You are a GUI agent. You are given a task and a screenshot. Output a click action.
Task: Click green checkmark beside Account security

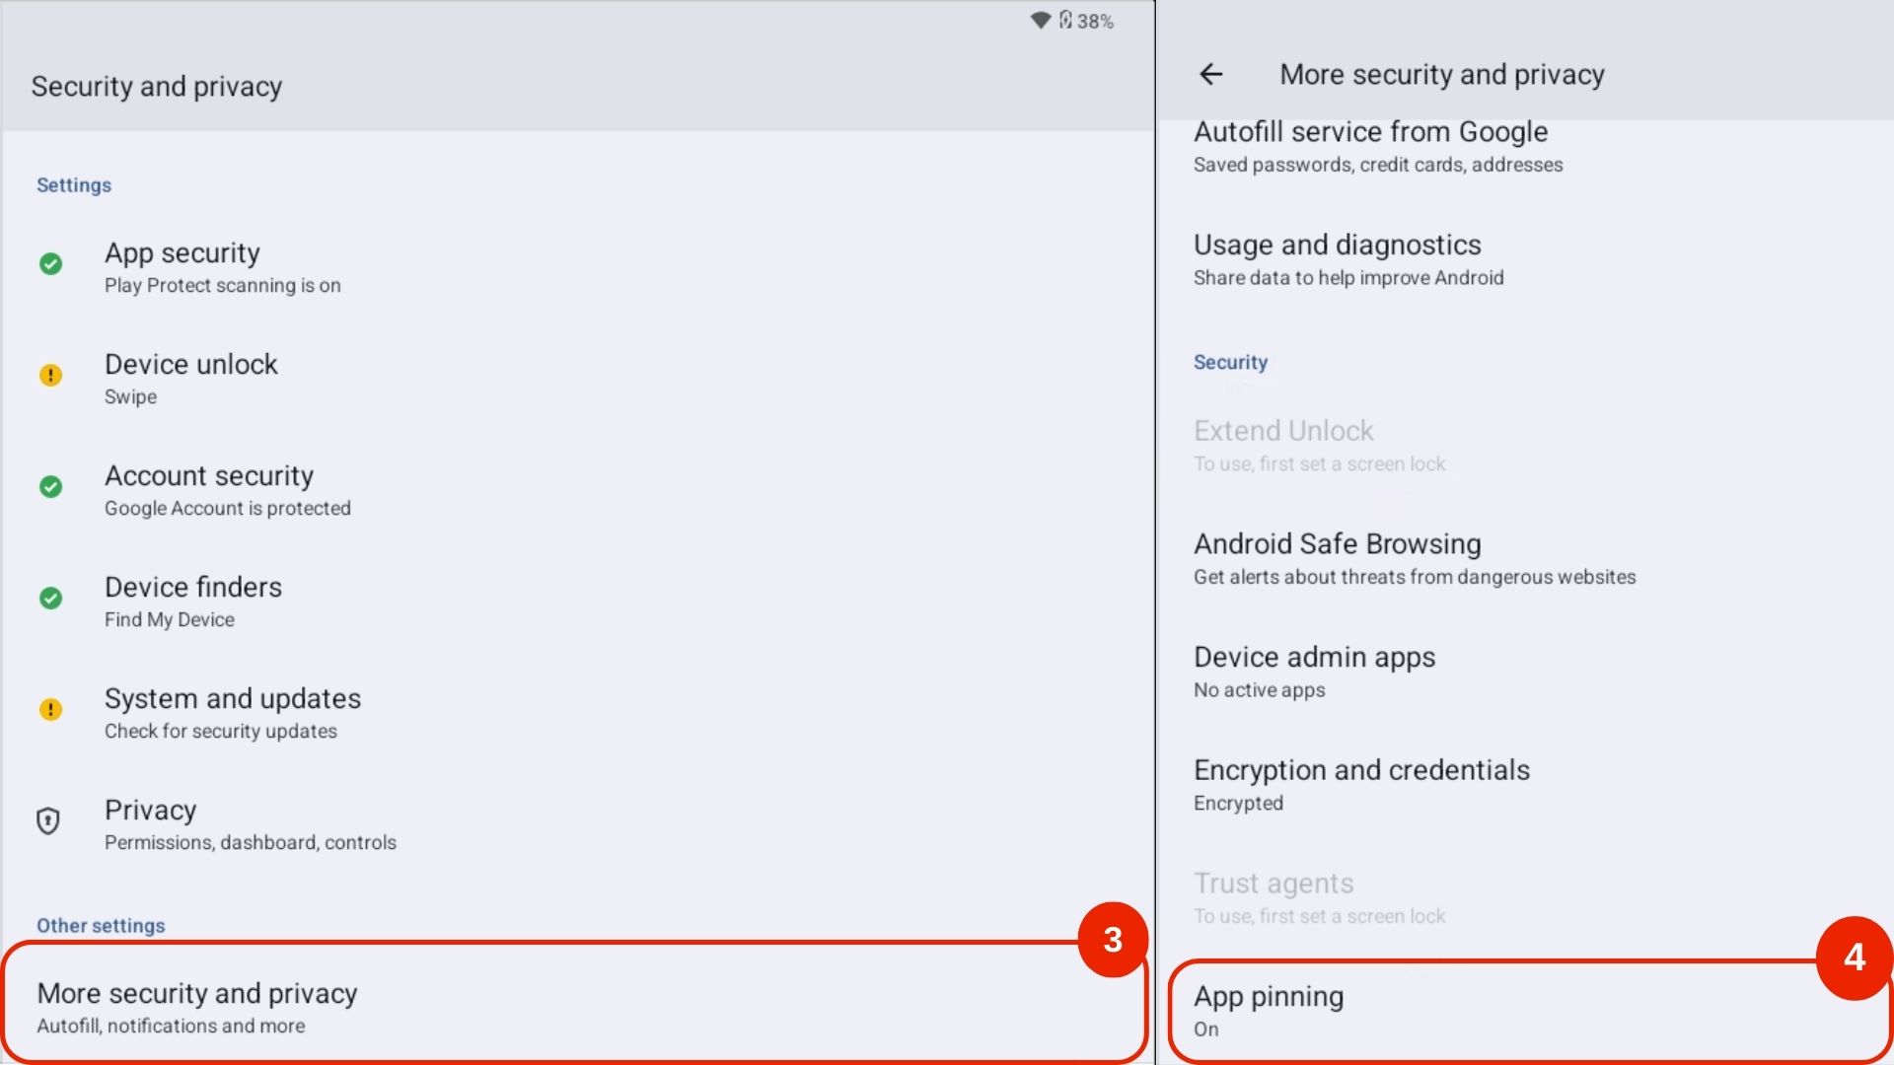coord(50,487)
